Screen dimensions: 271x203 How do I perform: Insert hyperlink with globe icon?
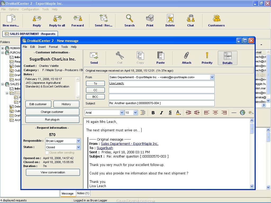coord(242,113)
